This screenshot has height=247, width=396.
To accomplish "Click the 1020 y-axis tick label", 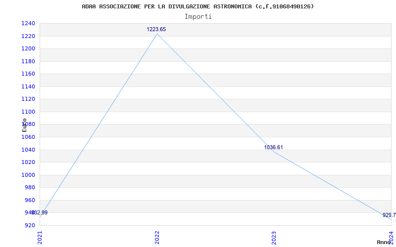I will 28,162.
